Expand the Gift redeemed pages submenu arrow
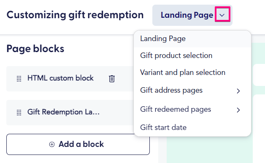The image size is (265, 163). [238, 110]
